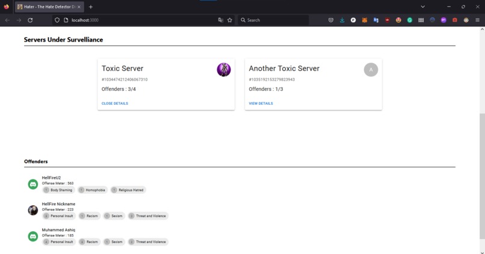Screen dimensions: 485x254
Task: Bookmark this page with the star icon
Action: (229, 20)
